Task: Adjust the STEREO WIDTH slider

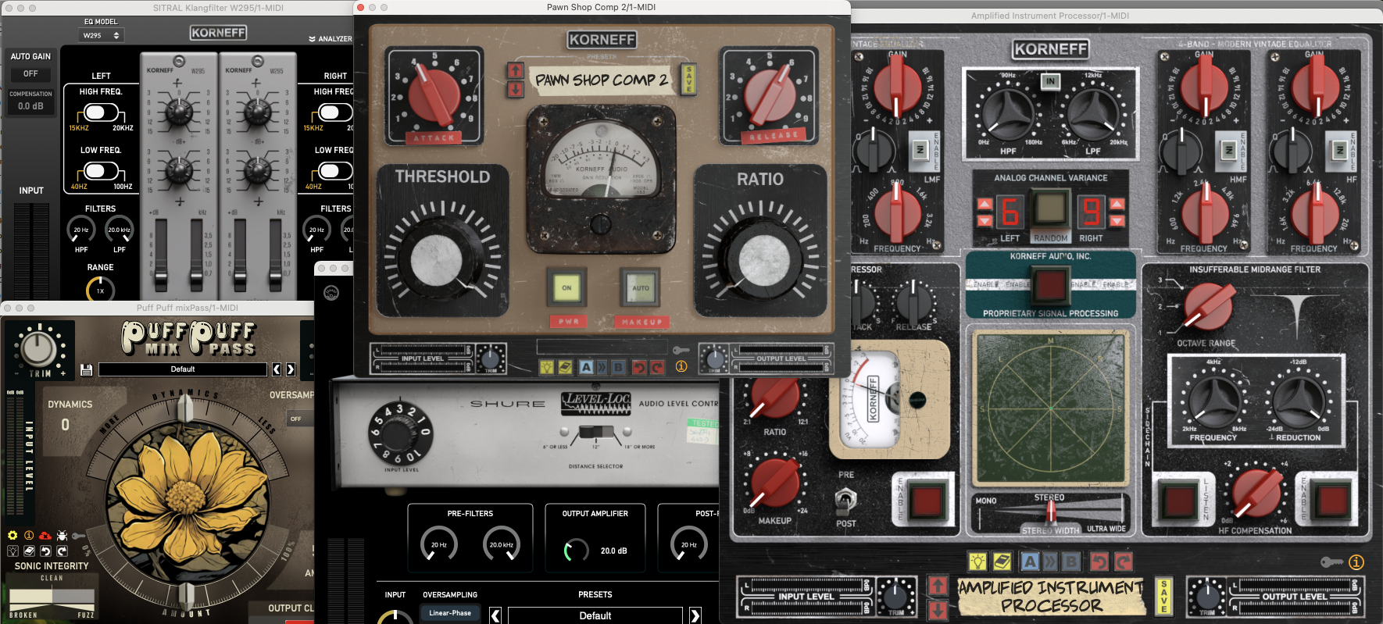Action: tap(1050, 512)
